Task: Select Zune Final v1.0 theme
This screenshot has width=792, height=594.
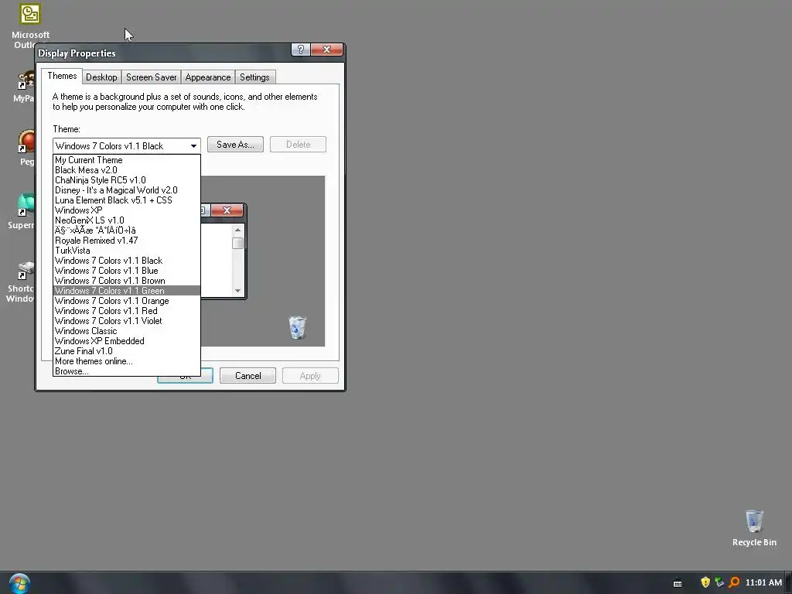Action: pyautogui.click(x=127, y=352)
